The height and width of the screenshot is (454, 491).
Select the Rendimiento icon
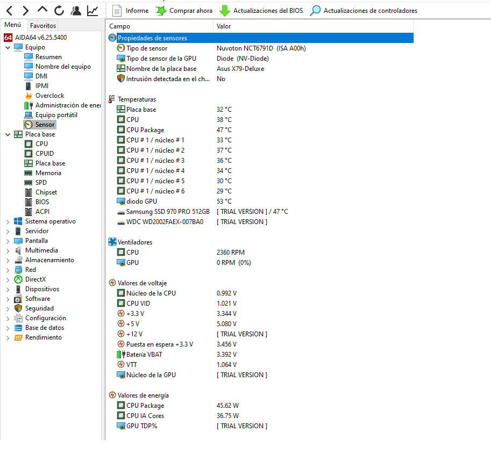tap(18, 338)
